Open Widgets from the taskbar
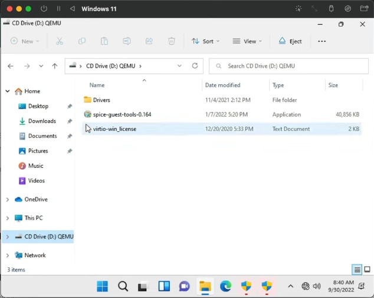The width and height of the screenshot is (374, 298). point(164,286)
